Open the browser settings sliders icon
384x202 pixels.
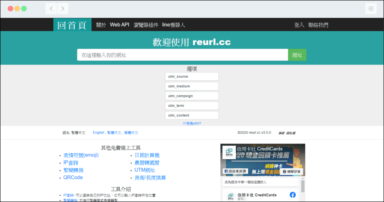pyautogui.click(x=371, y=9)
